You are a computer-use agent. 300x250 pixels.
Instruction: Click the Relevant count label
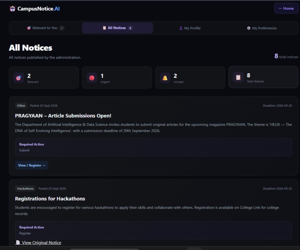(33, 82)
